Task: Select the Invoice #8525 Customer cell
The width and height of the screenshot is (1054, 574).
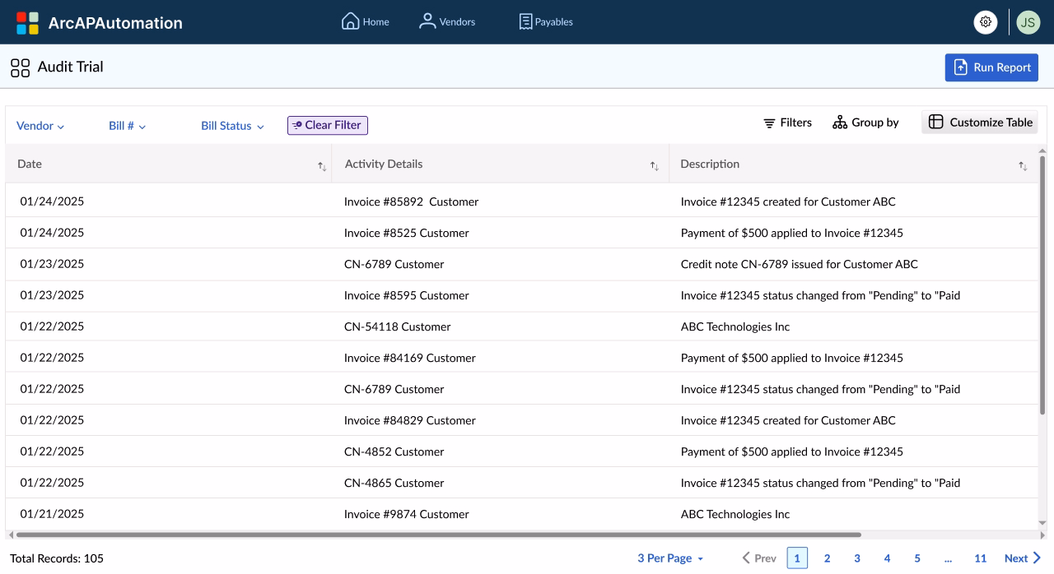Action: click(407, 233)
